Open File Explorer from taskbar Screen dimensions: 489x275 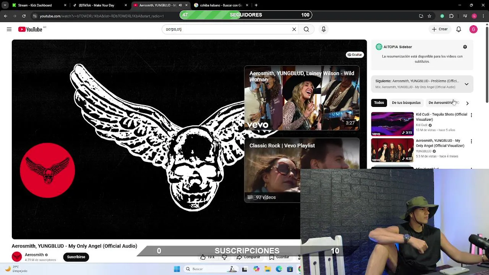(268, 269)
